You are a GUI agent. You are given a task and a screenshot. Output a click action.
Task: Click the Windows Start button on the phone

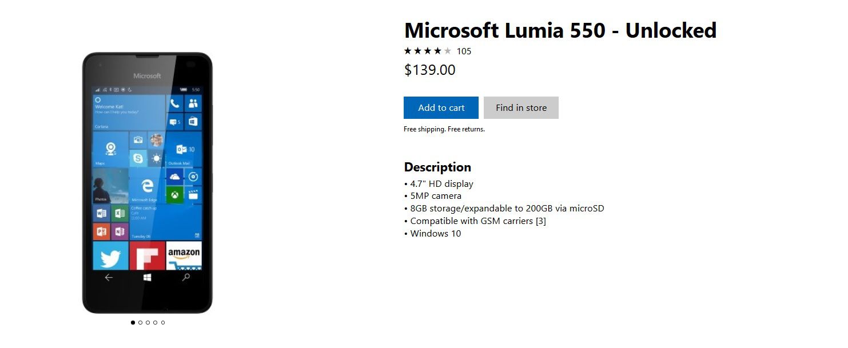point(147,277)
